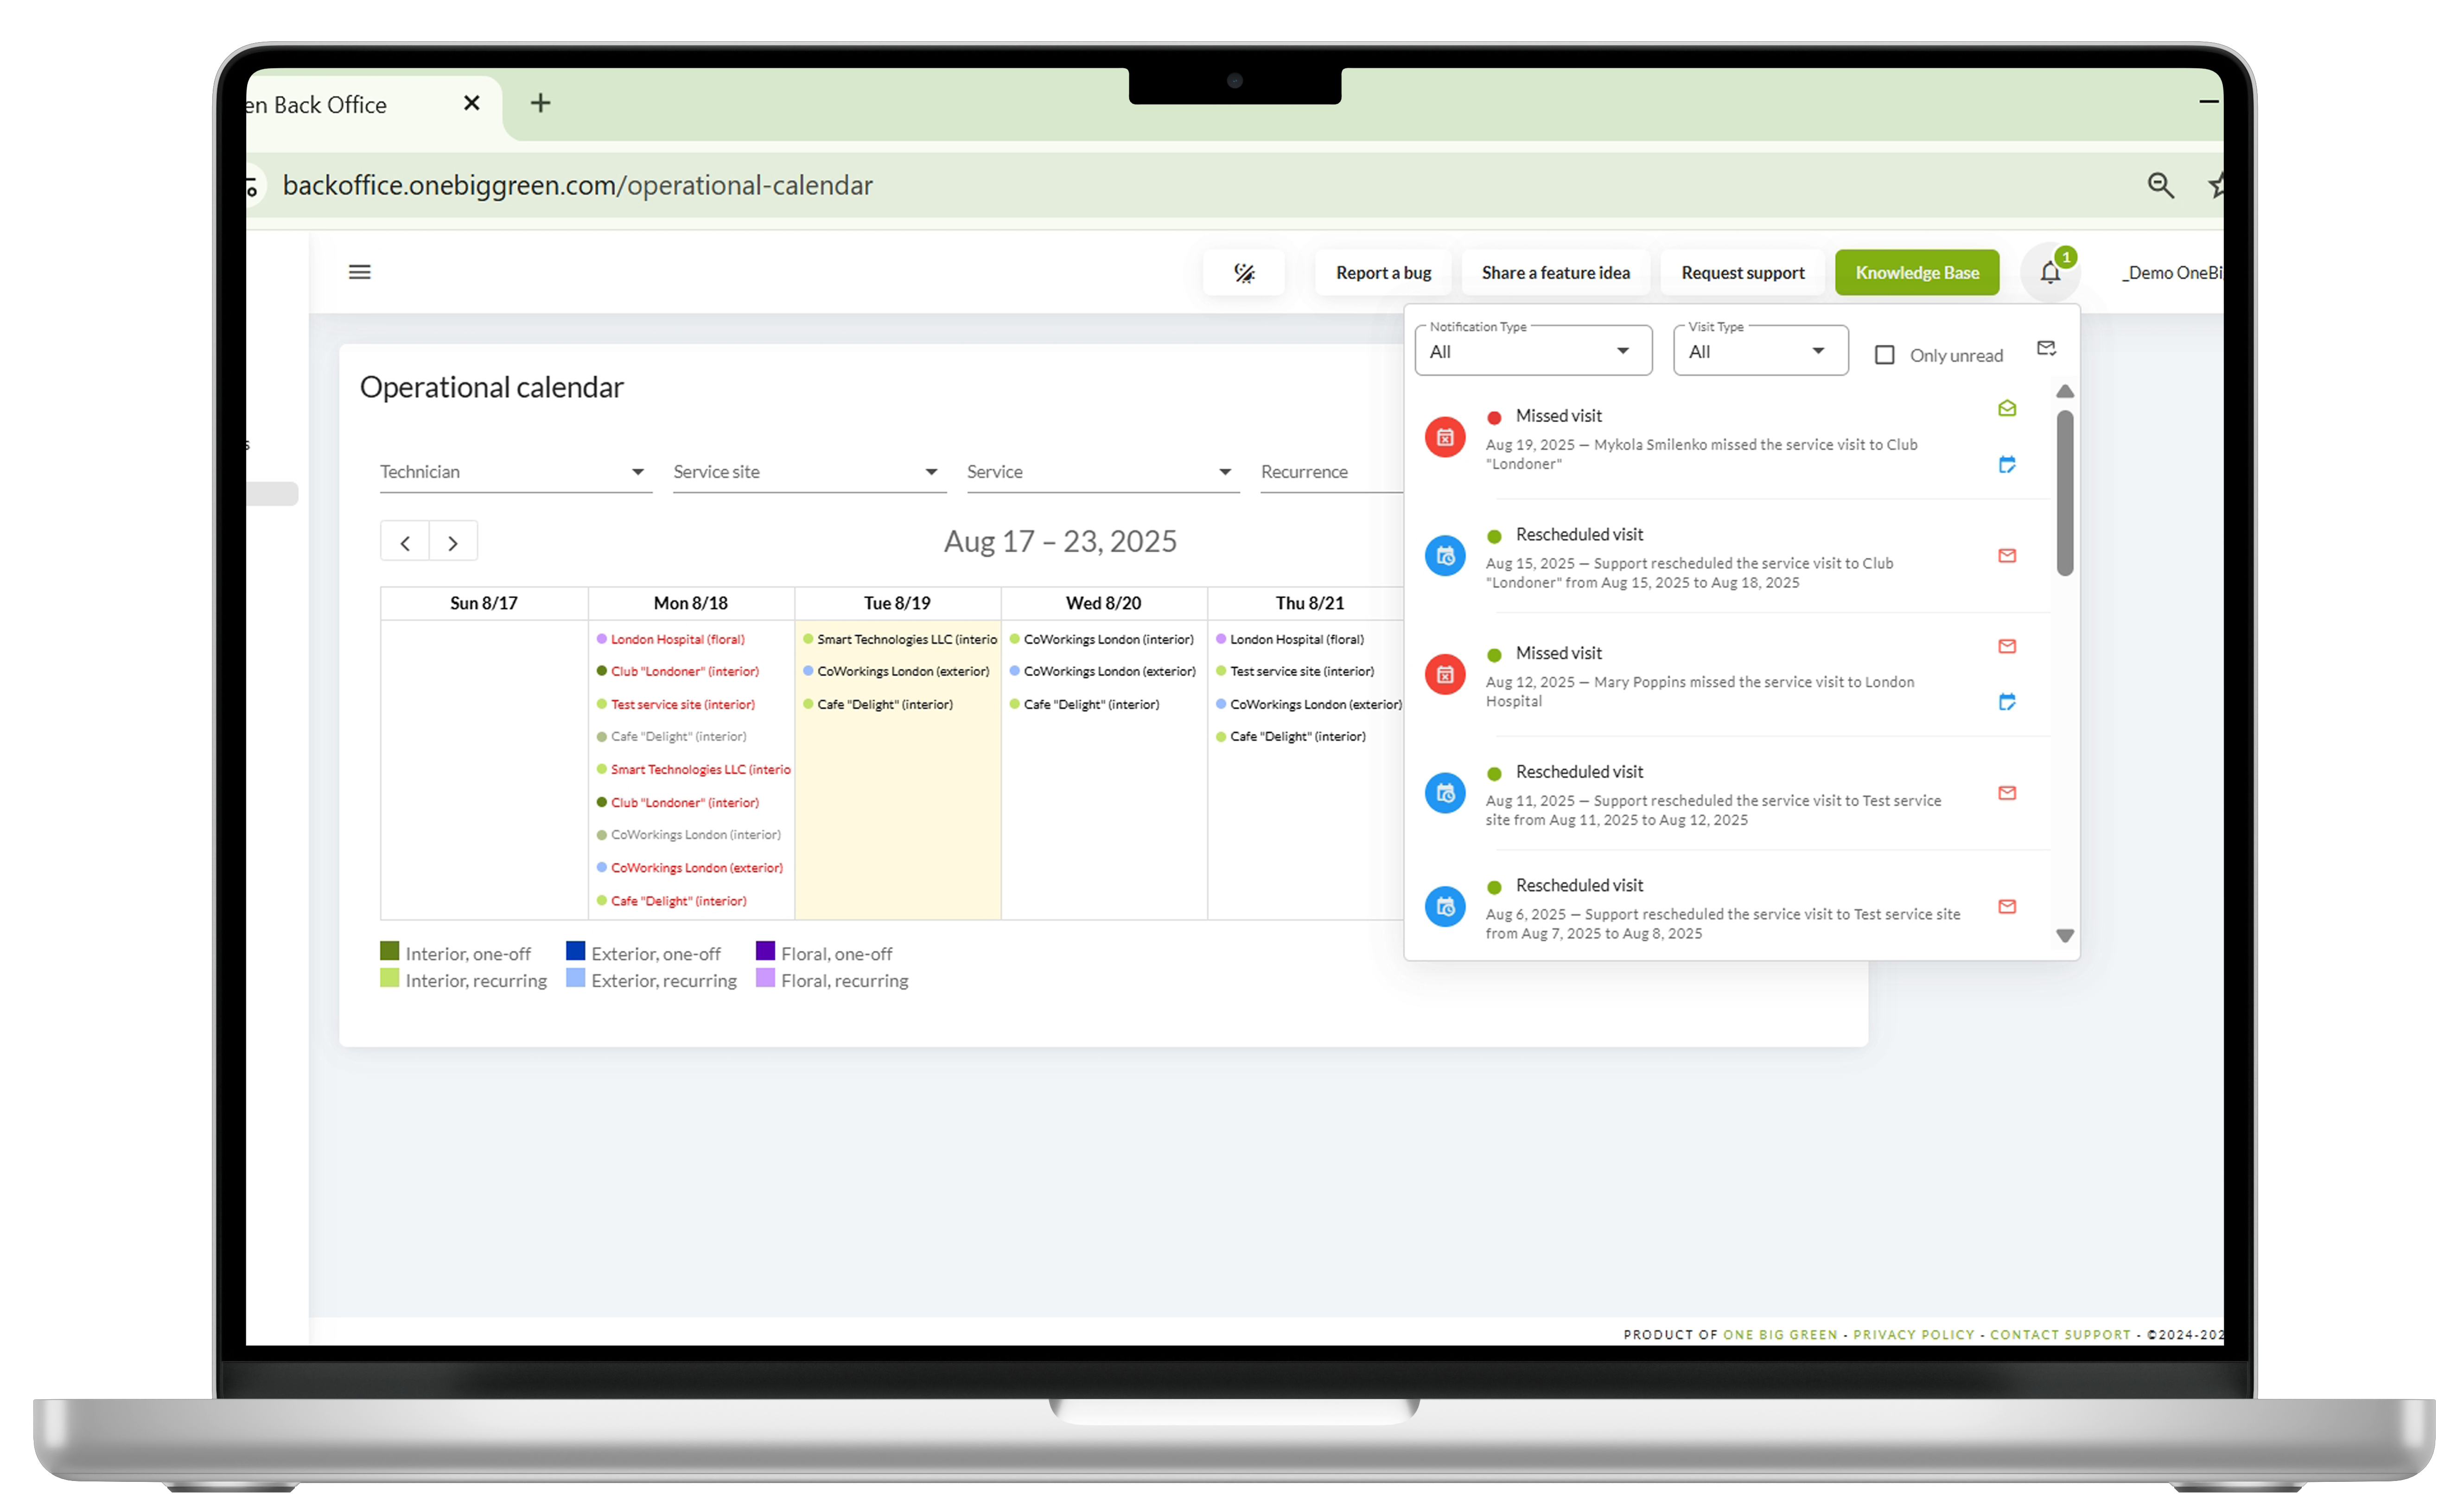Click blue rescheduled icon for Aug 6 notification
This screenshot has width=2464, height=1505.
point(1444,906)
